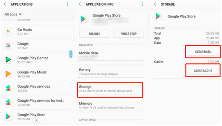Open the Mobile data usage entry
This screenshot has height=126, width=222.
(x=110, y=55)
